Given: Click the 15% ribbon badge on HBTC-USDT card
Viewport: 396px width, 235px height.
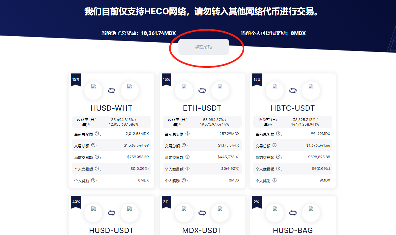Looking at the screenshot, I should [257, 79].
